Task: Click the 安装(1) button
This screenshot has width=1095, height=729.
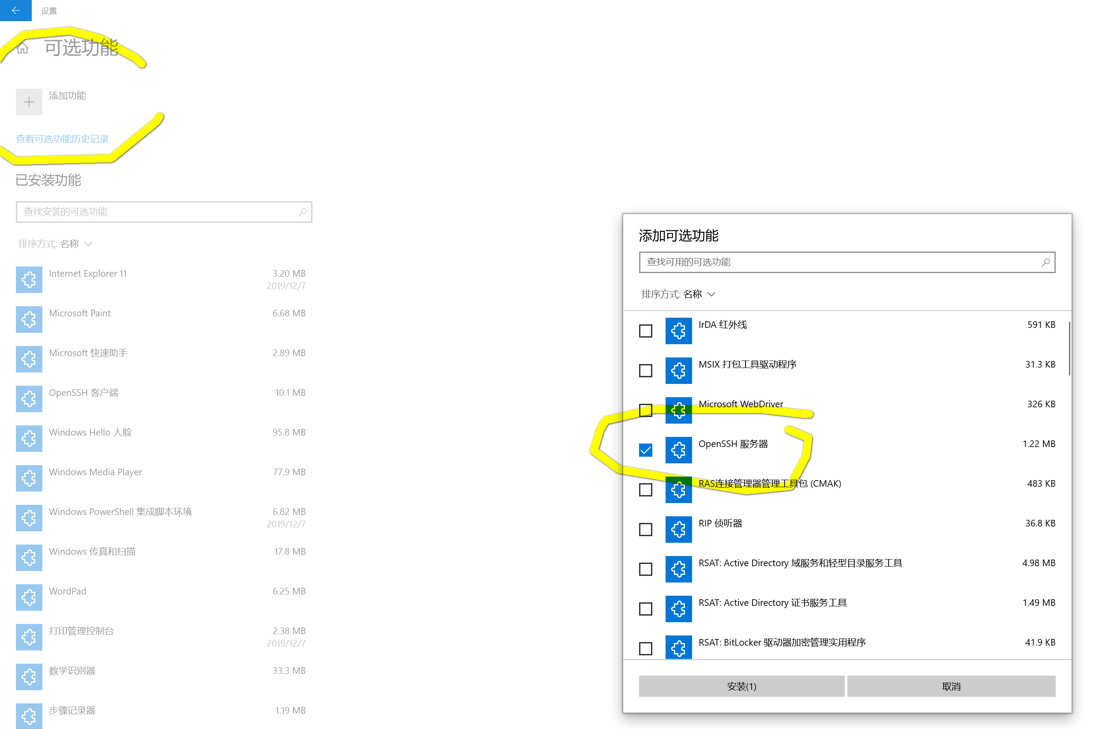Action: coord(741,686)
